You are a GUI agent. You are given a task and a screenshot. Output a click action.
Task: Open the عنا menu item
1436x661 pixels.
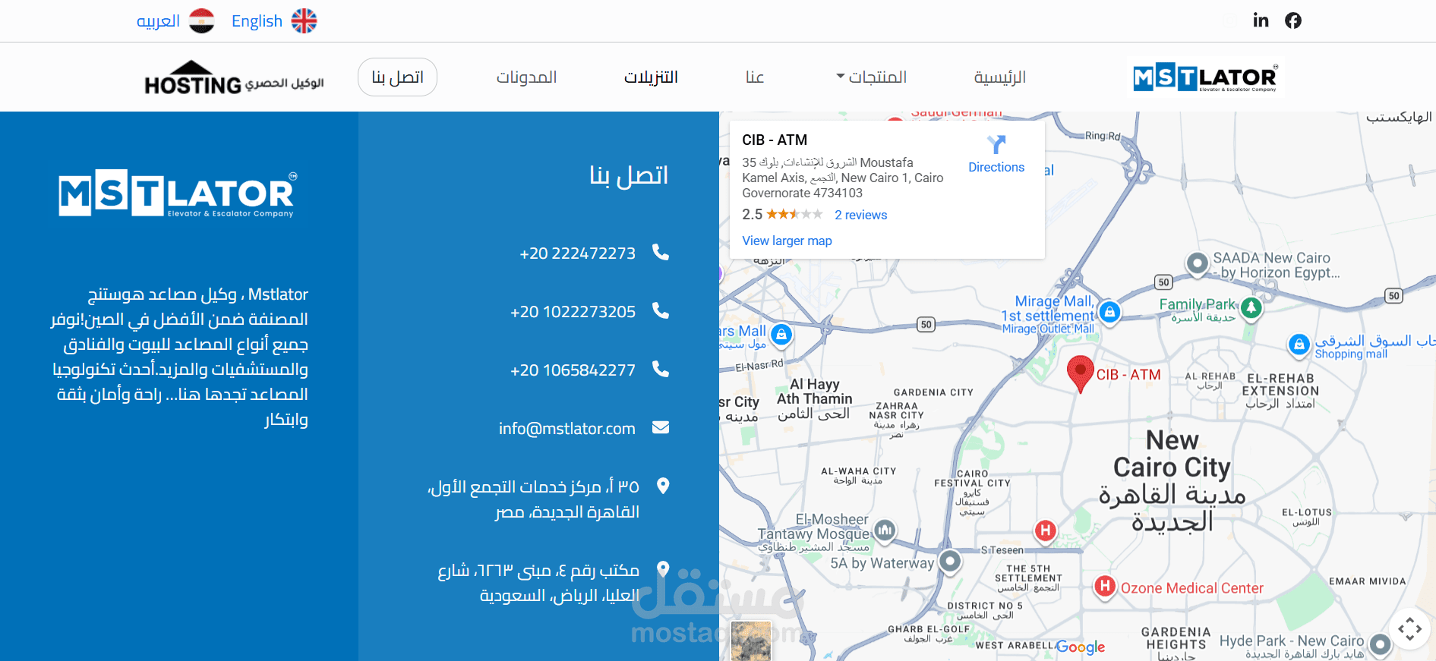point(754,77)
